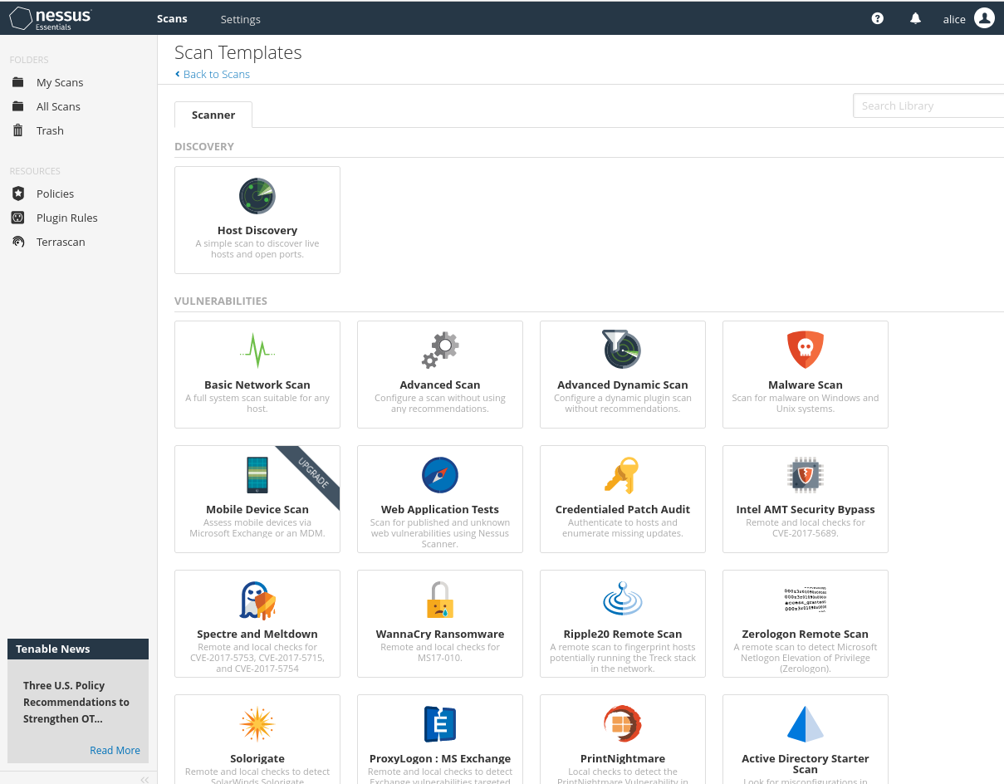
Task: Click the alice user avatar icon
Action: (x=984, y=18)
